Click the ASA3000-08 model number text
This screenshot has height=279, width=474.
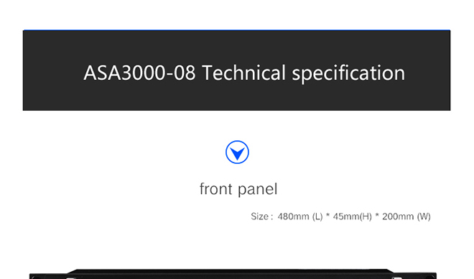[139, 73]
